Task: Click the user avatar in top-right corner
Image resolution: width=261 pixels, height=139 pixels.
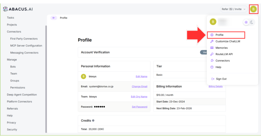Action: point(253,9)
